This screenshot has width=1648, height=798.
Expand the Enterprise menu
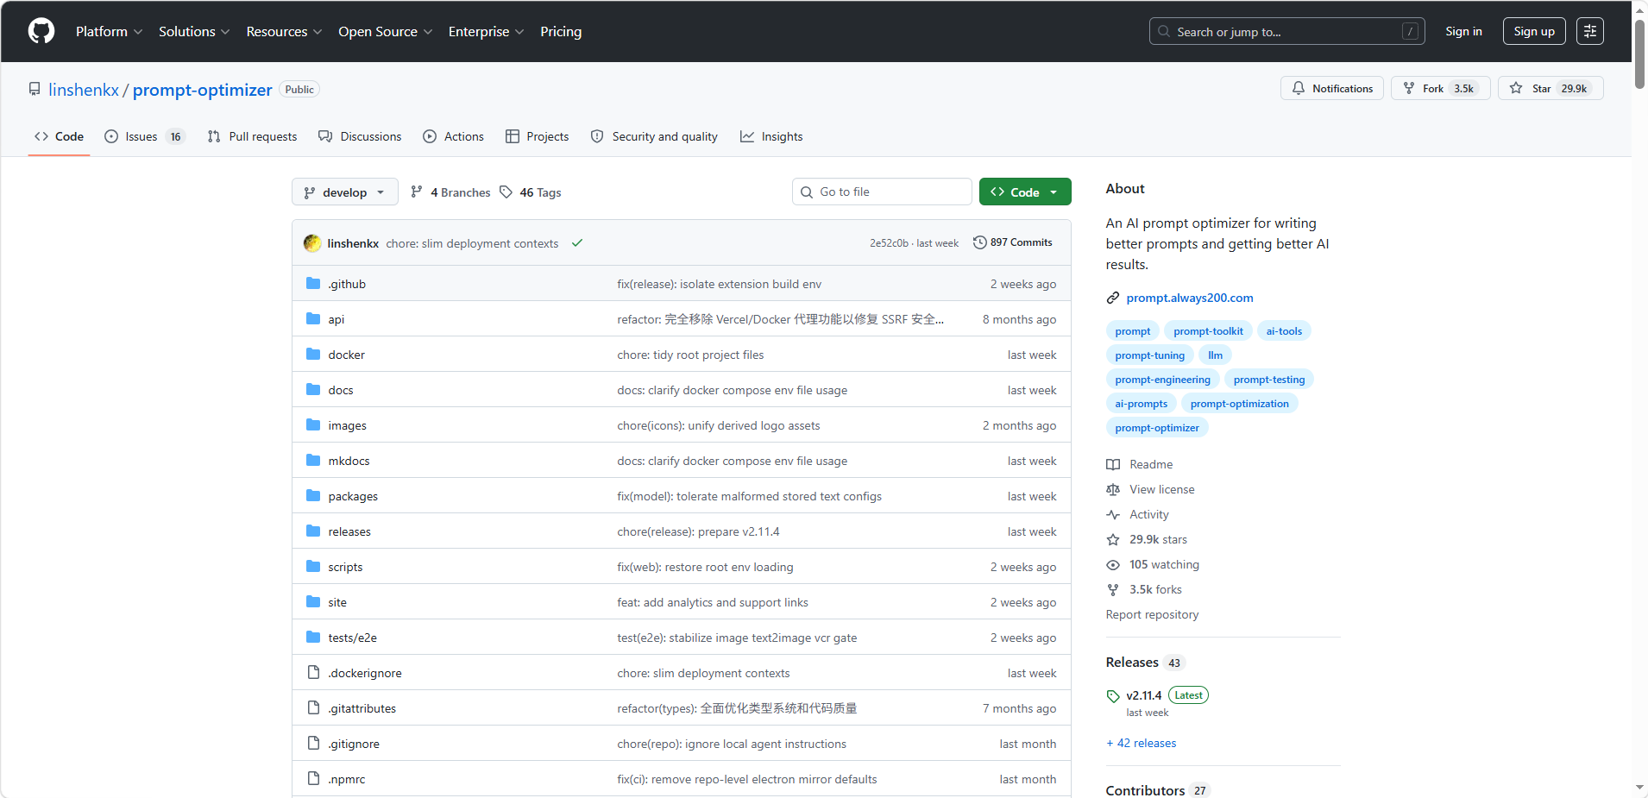[486, 31]
